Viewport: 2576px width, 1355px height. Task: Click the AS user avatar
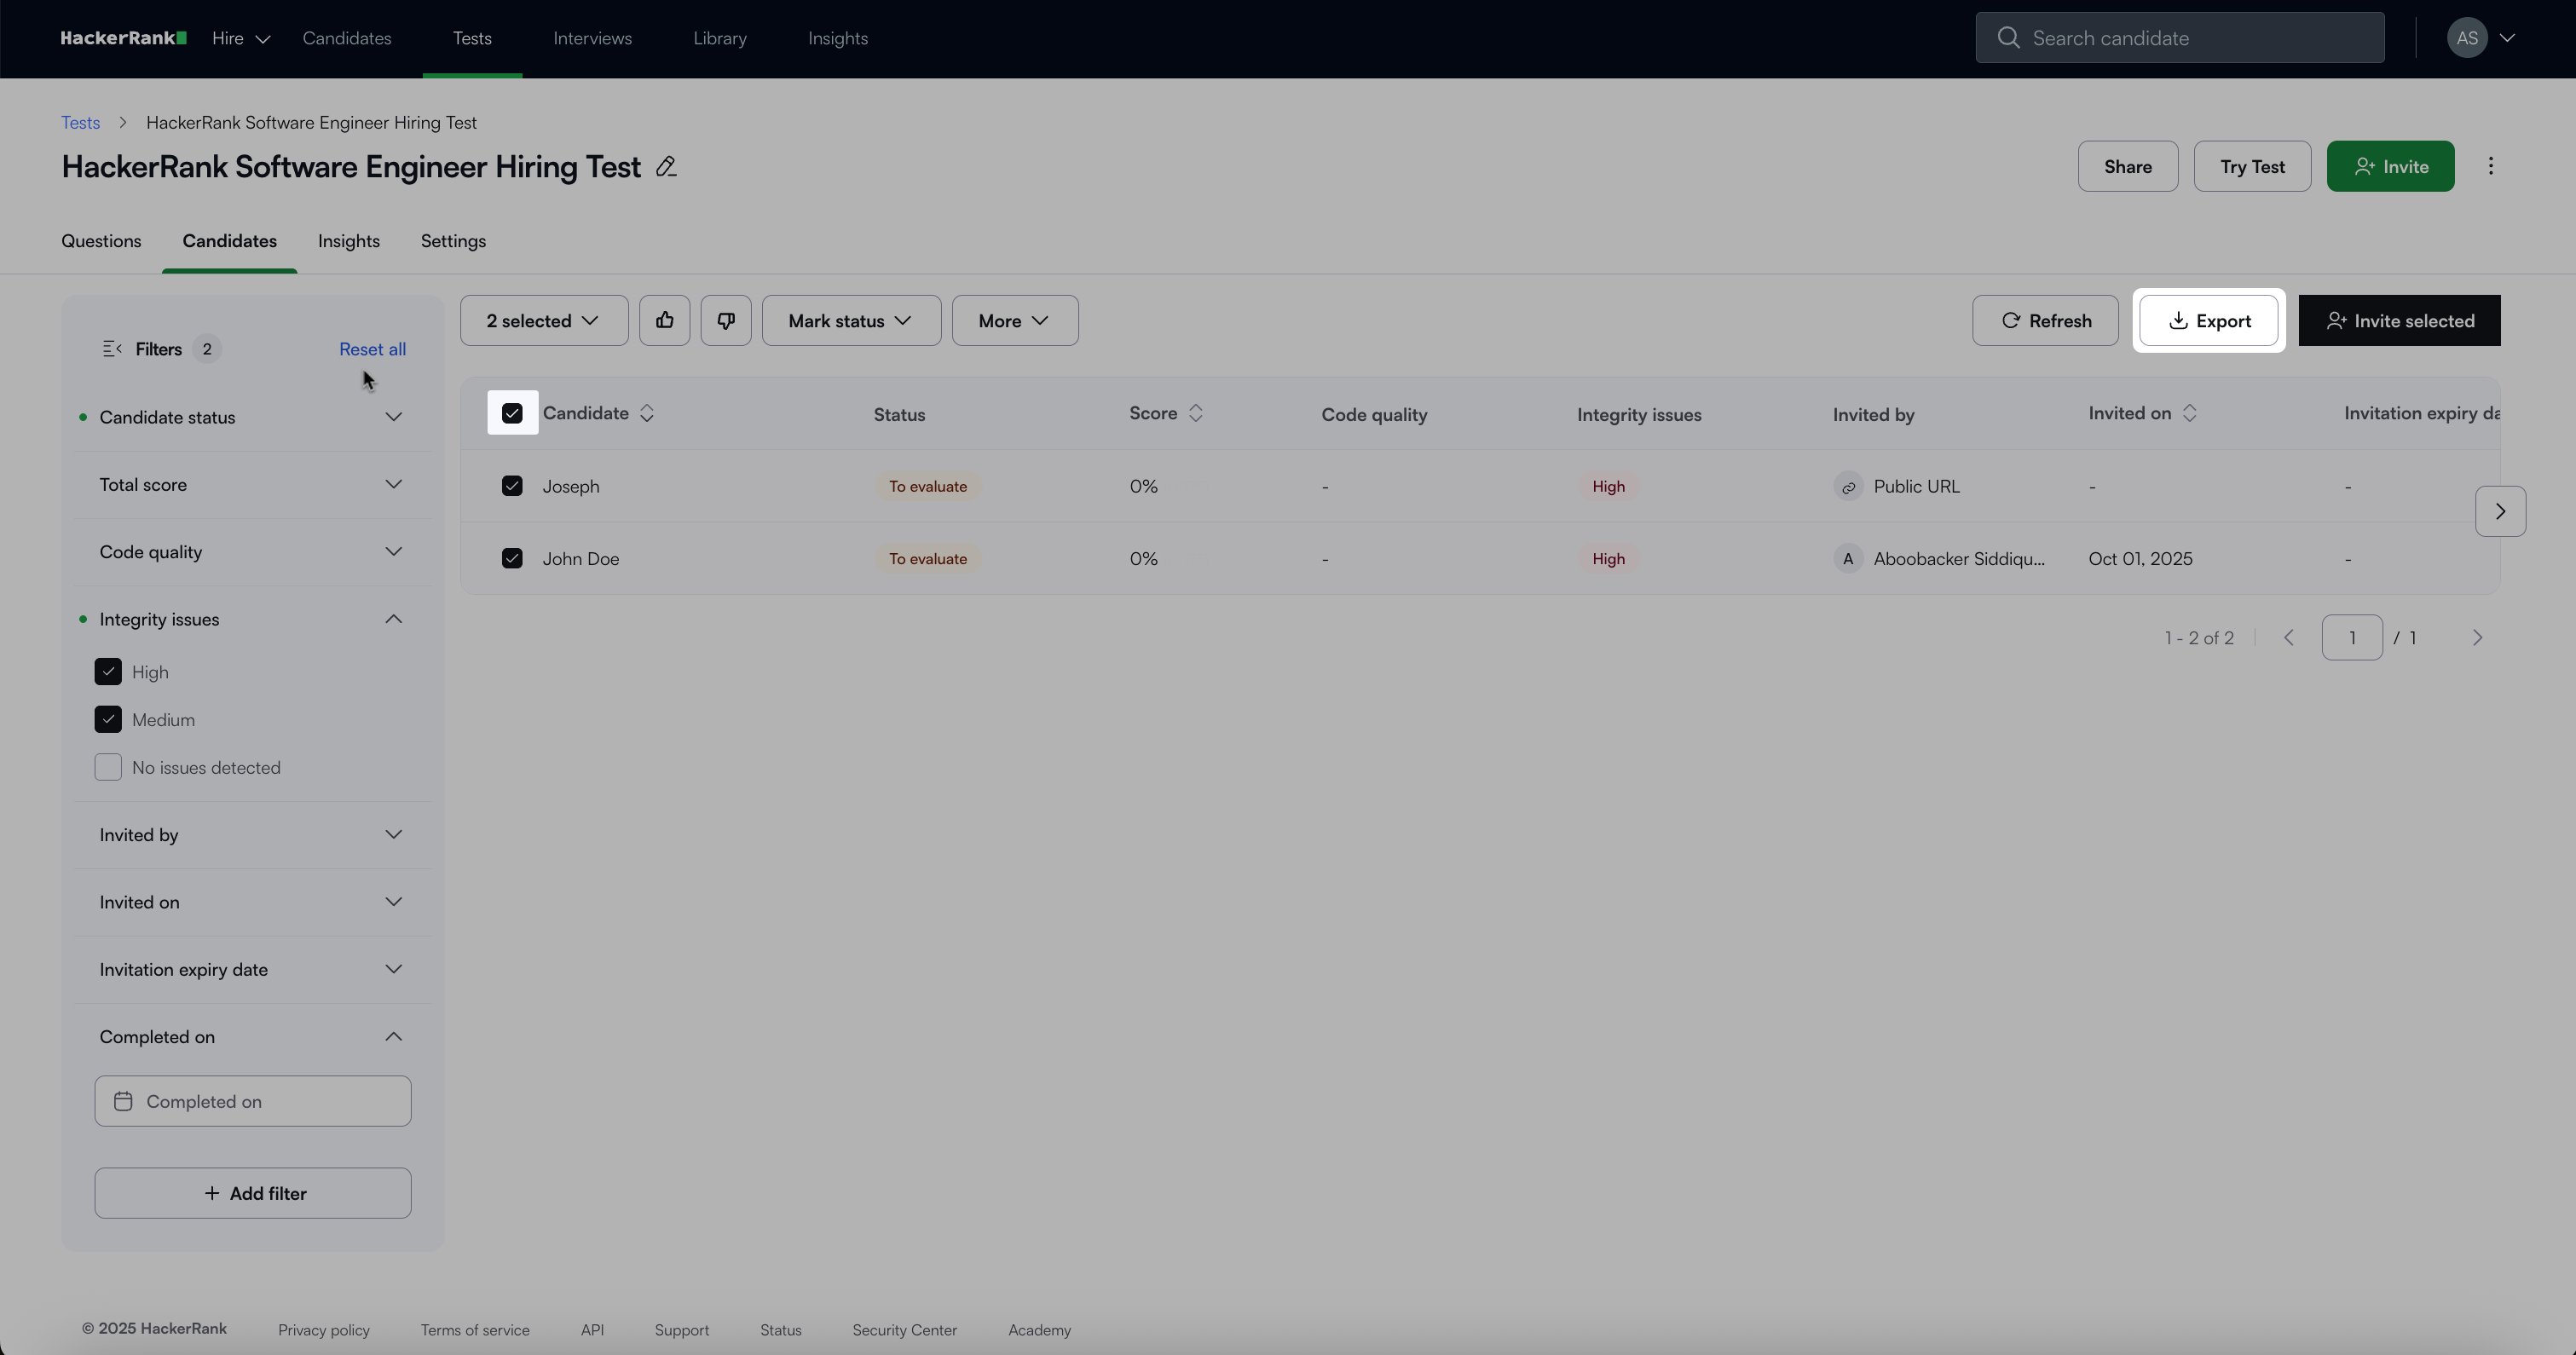tap(2466, 38)
